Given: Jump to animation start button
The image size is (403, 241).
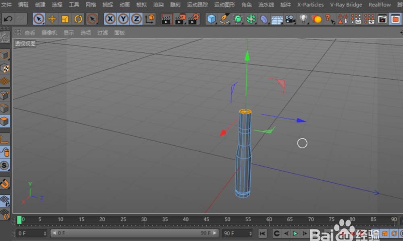Looking at the screenshot, I should 262,233.
